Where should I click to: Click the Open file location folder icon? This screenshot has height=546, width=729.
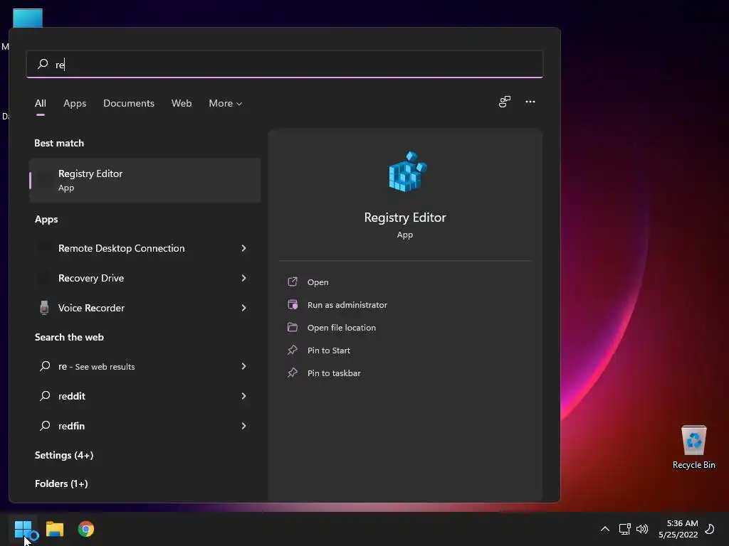[x=293, y=327]
